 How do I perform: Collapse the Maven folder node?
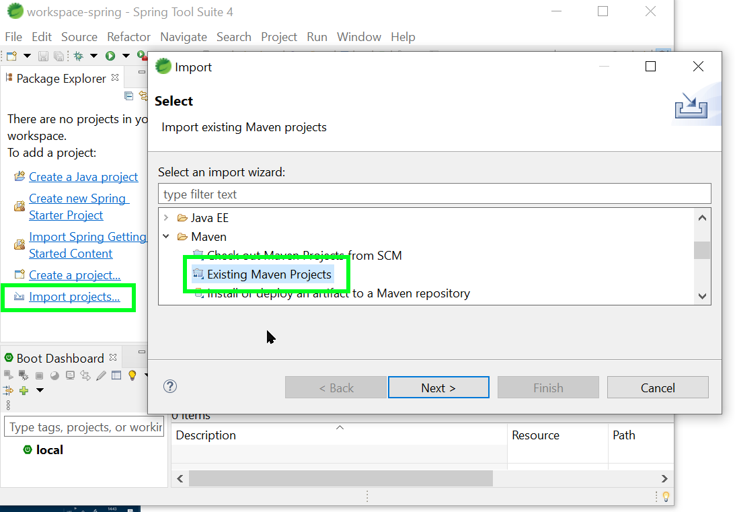166,236
